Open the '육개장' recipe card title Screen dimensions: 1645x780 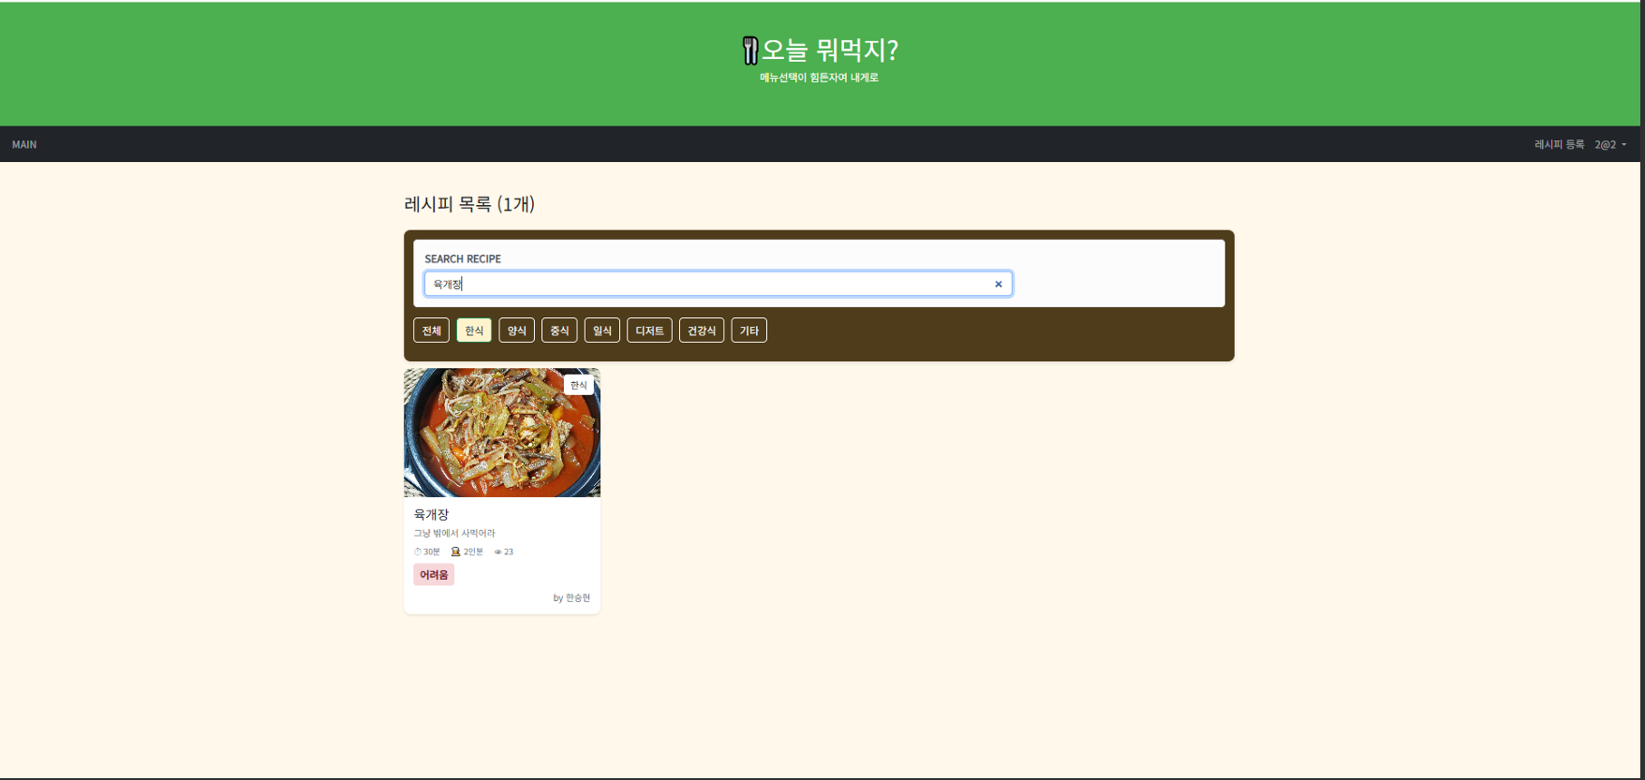(x=432, y=514)
